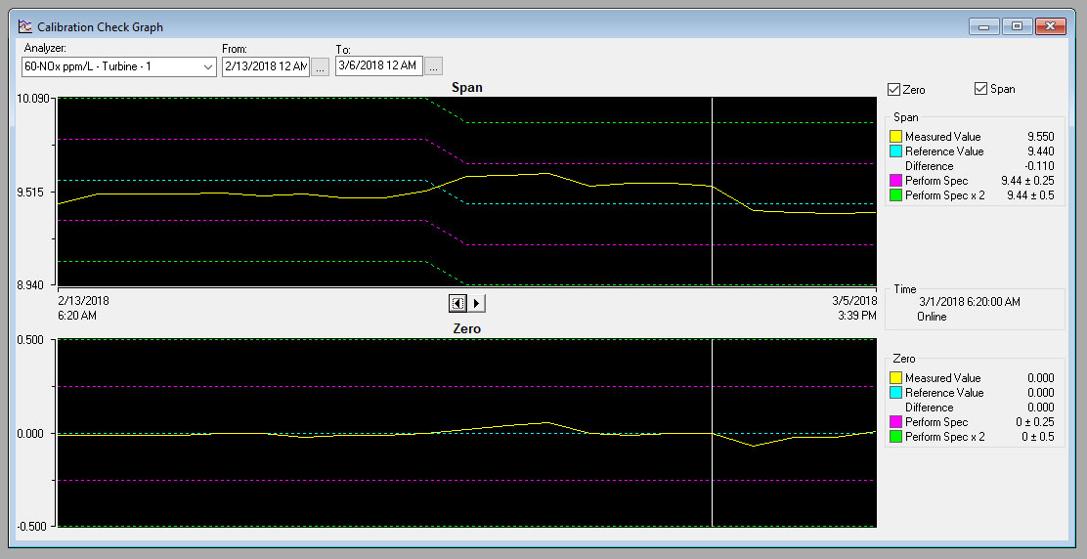This screenshot has height=559, width=1087.
Task: Click the end date label 3/5/2018
Action: pyautogui.click(x=854, y=301)
